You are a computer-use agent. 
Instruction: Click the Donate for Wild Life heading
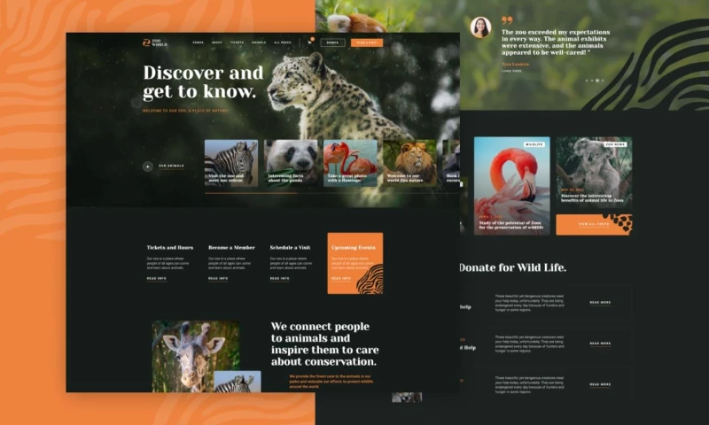[x=512, y=267]
